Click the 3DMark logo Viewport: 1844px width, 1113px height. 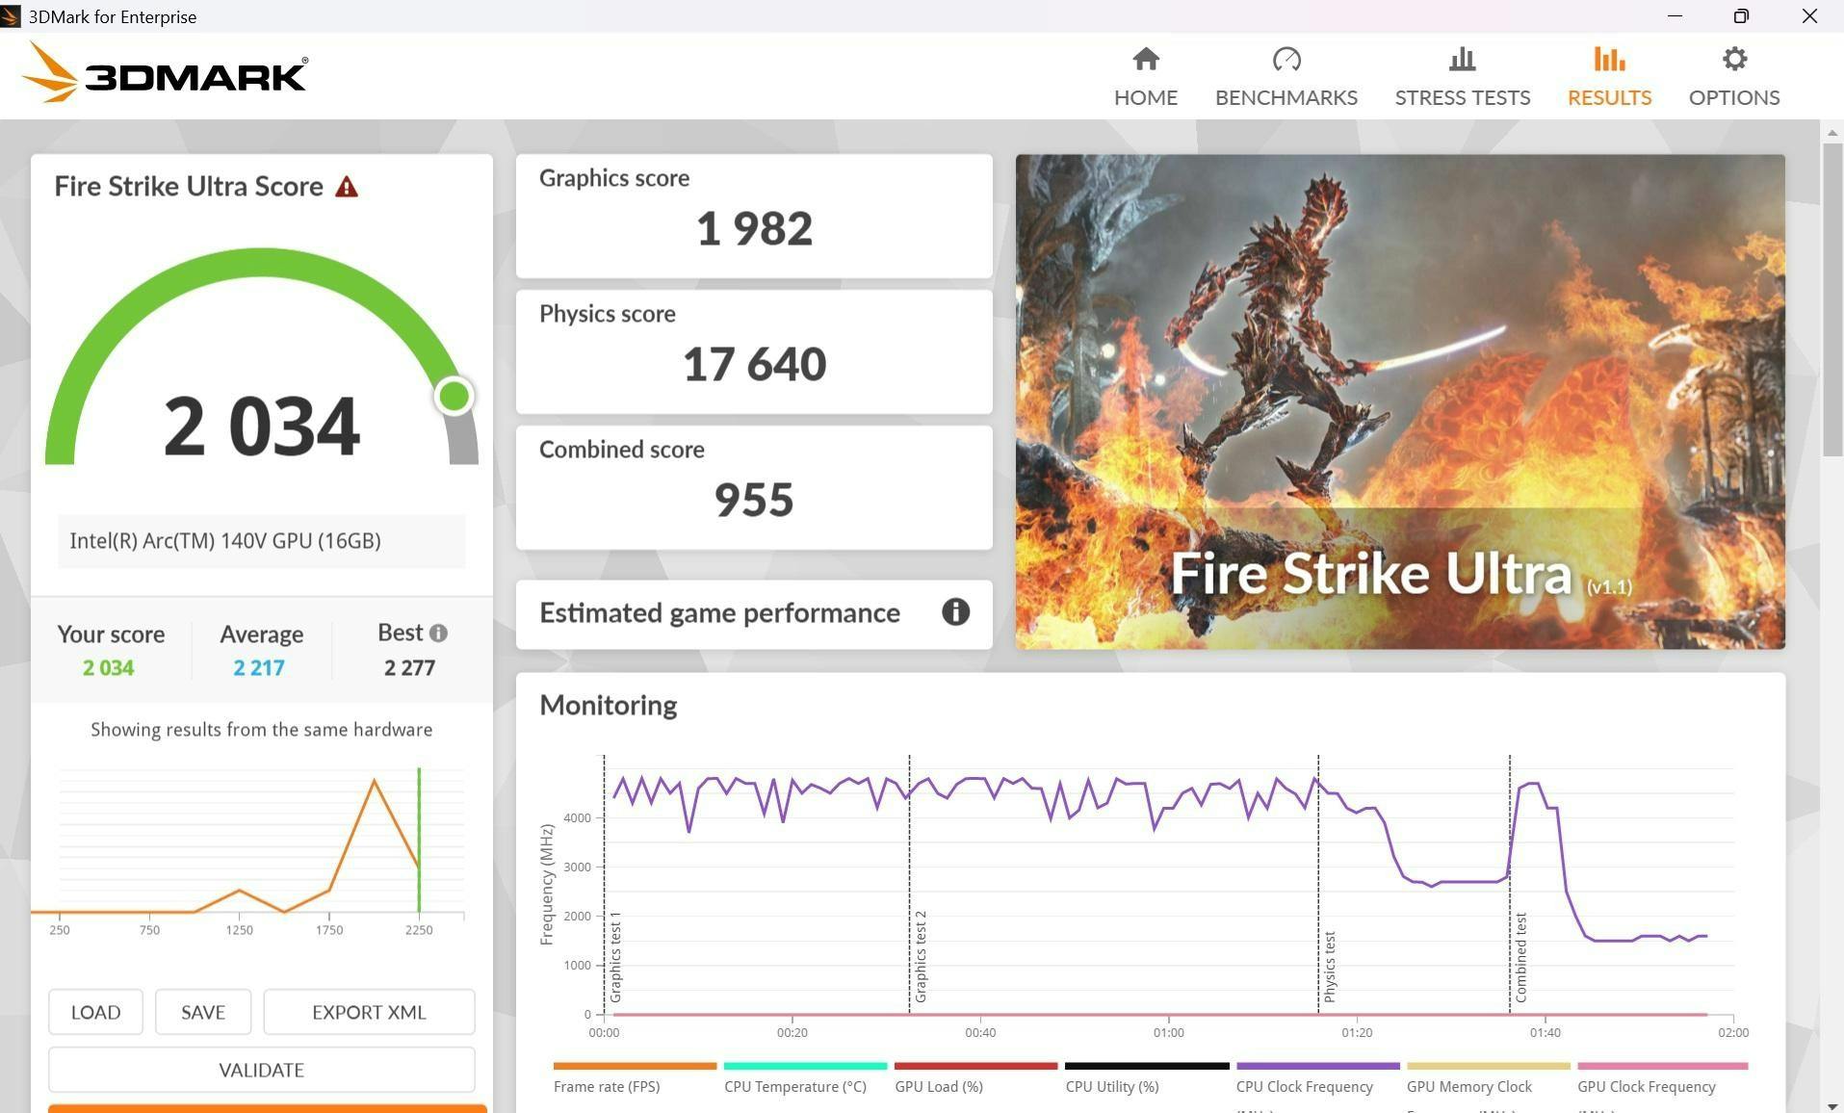point(165,74)
